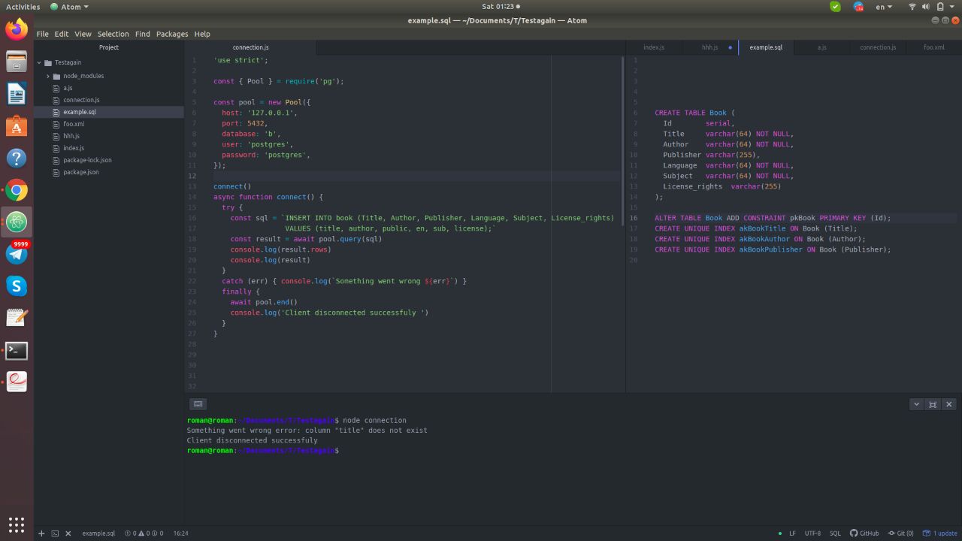The height and width of the screenshot is (541, 962).
Task: Click the UTF-8 encoding selector
Action: tap(812, 533)
